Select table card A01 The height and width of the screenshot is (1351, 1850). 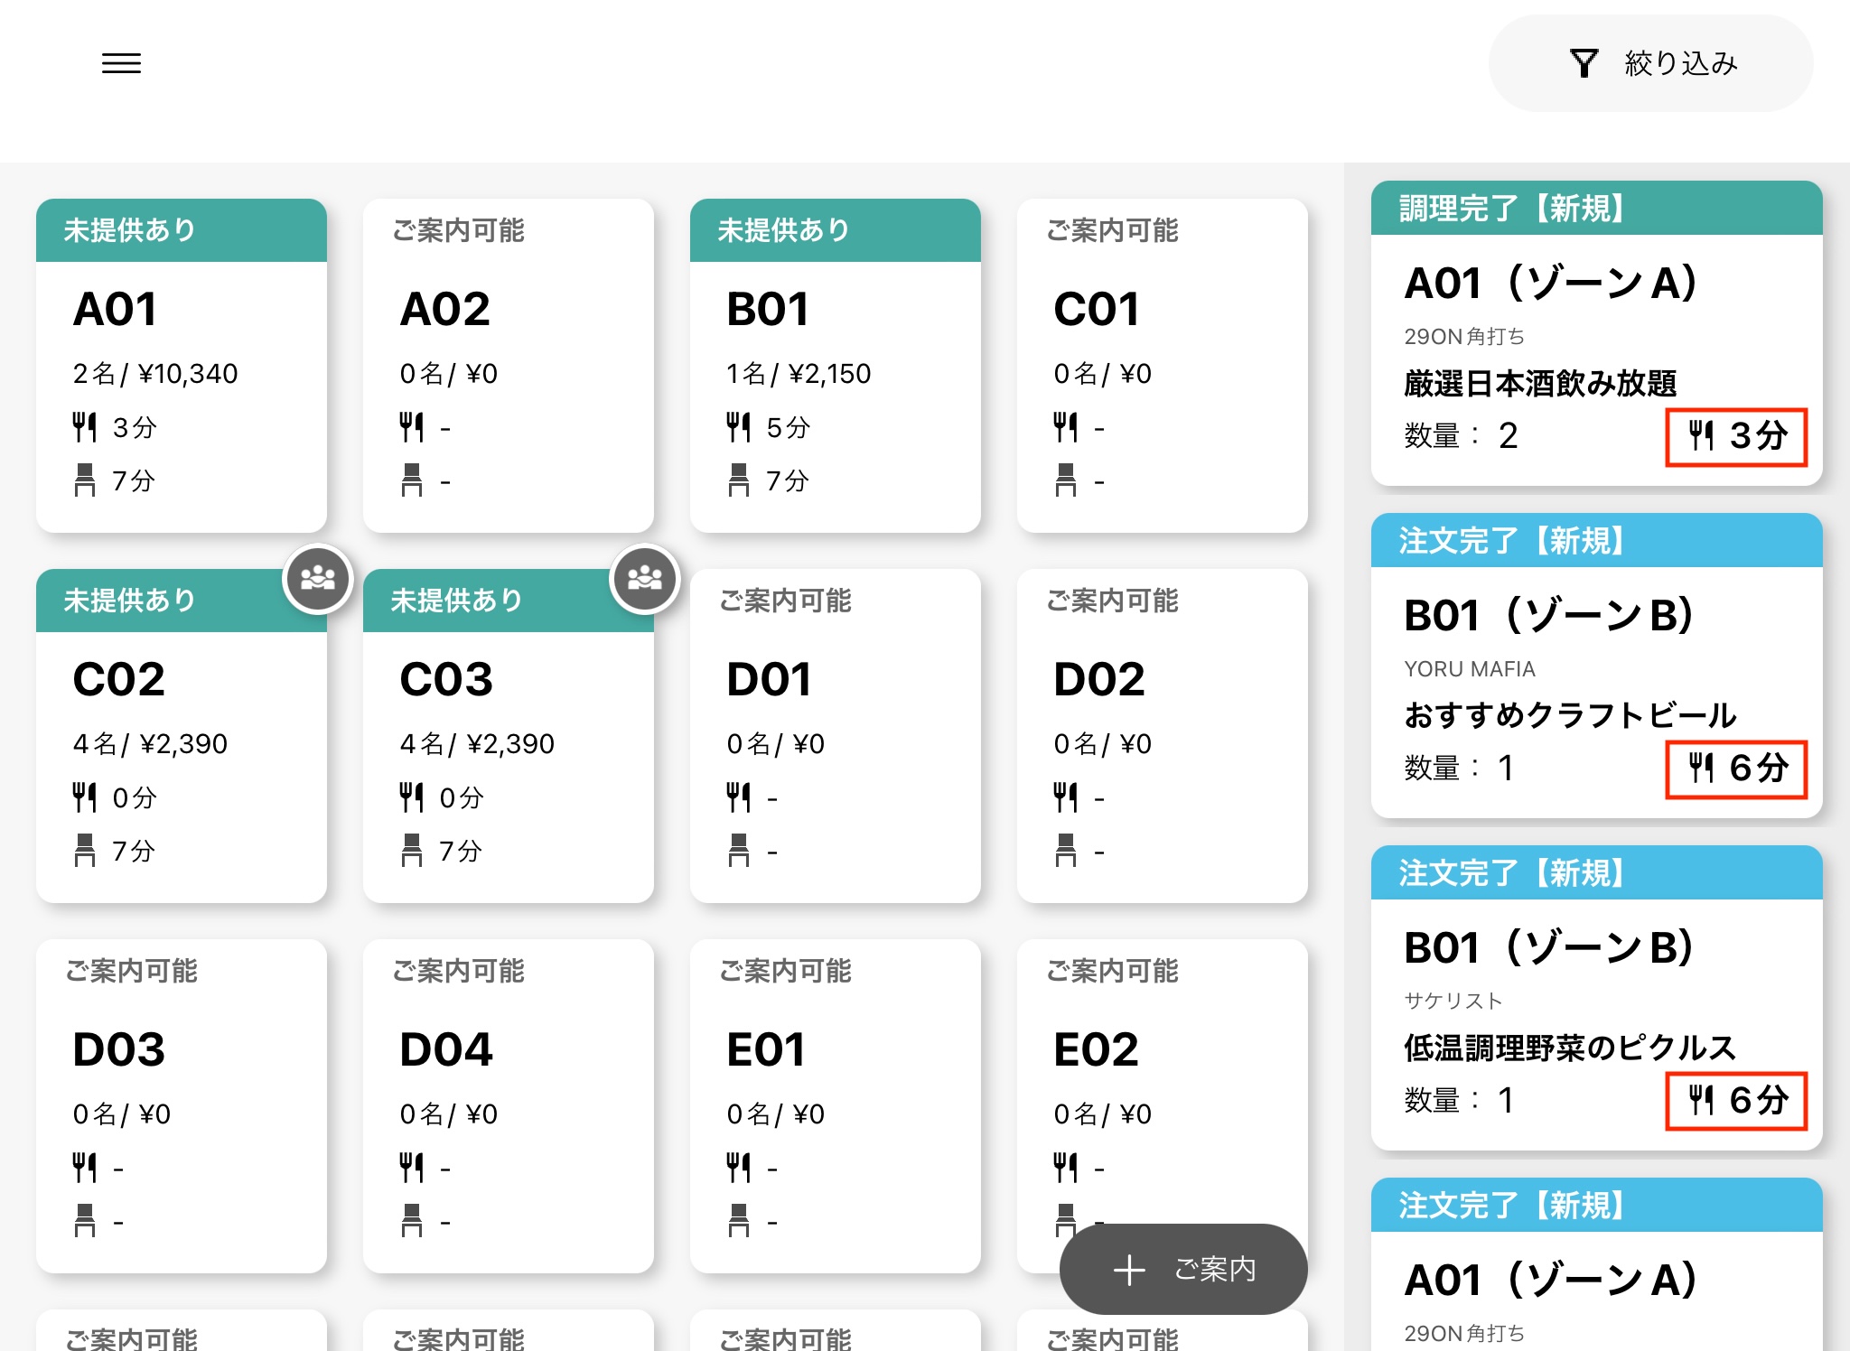(182, 366)
